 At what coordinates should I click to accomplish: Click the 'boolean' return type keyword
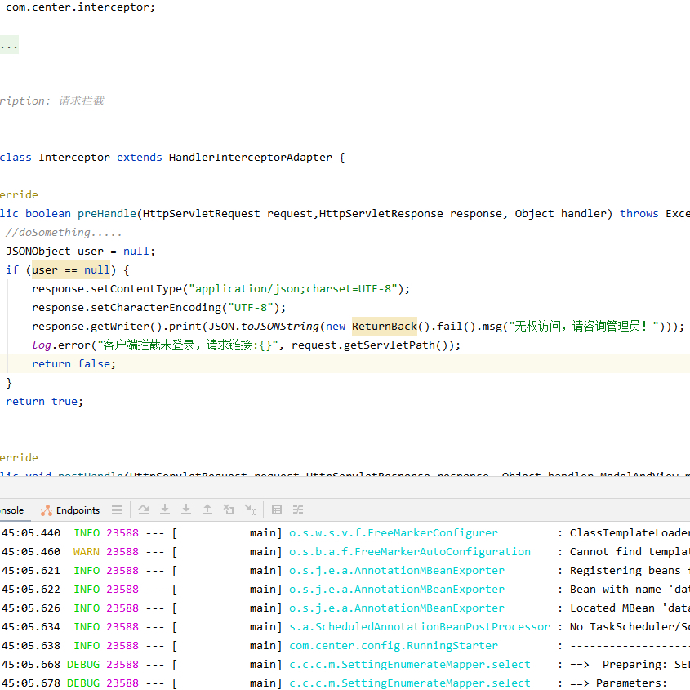(48, 213)
